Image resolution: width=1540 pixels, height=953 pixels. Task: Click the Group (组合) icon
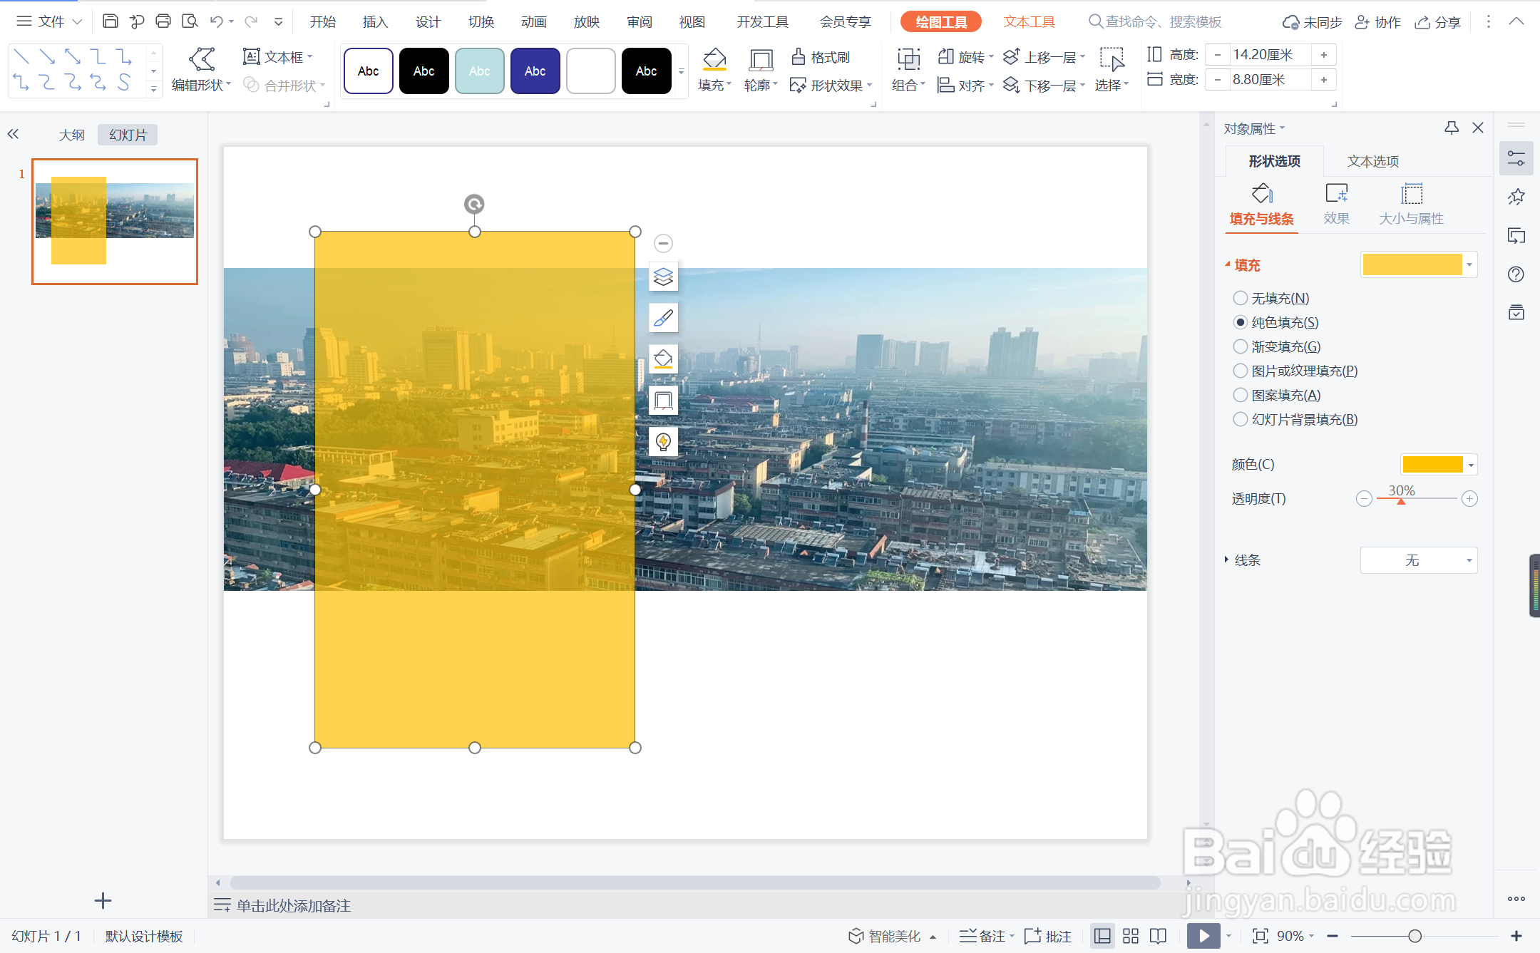point(908,59)
